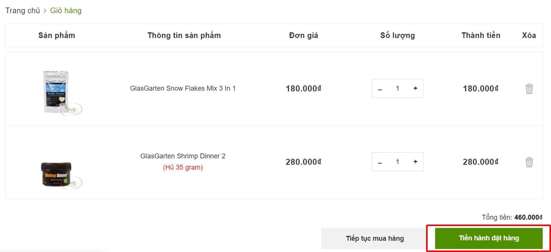Increase quantity of Snow Flakes Mix
This screenshot has height=252, width=551.
415,88
